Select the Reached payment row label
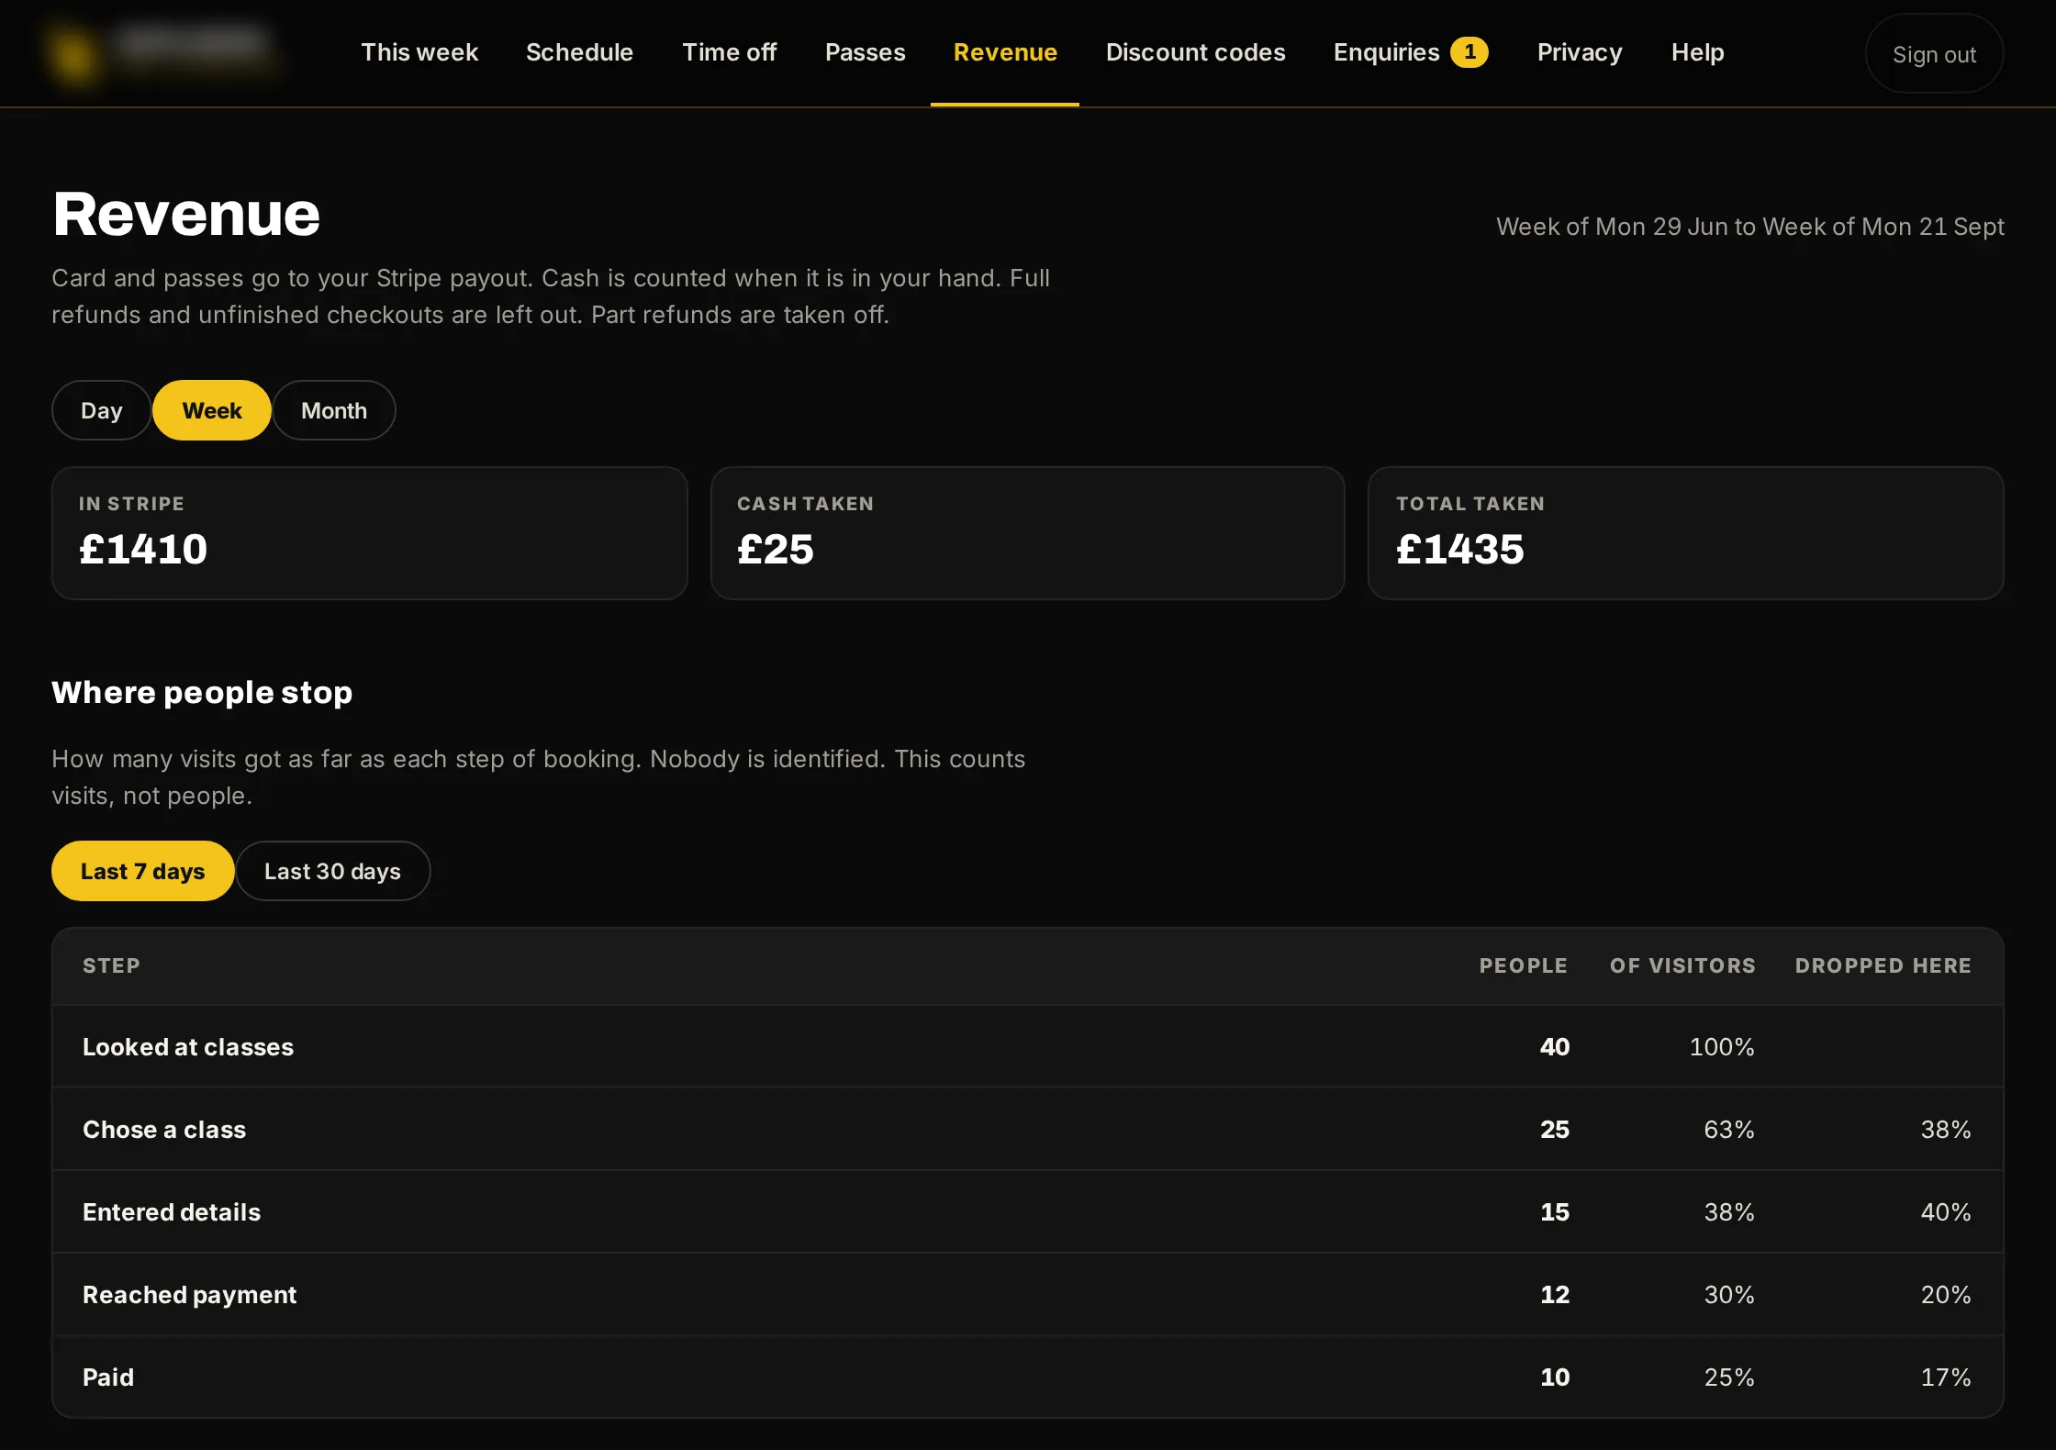 [189, 1295]
